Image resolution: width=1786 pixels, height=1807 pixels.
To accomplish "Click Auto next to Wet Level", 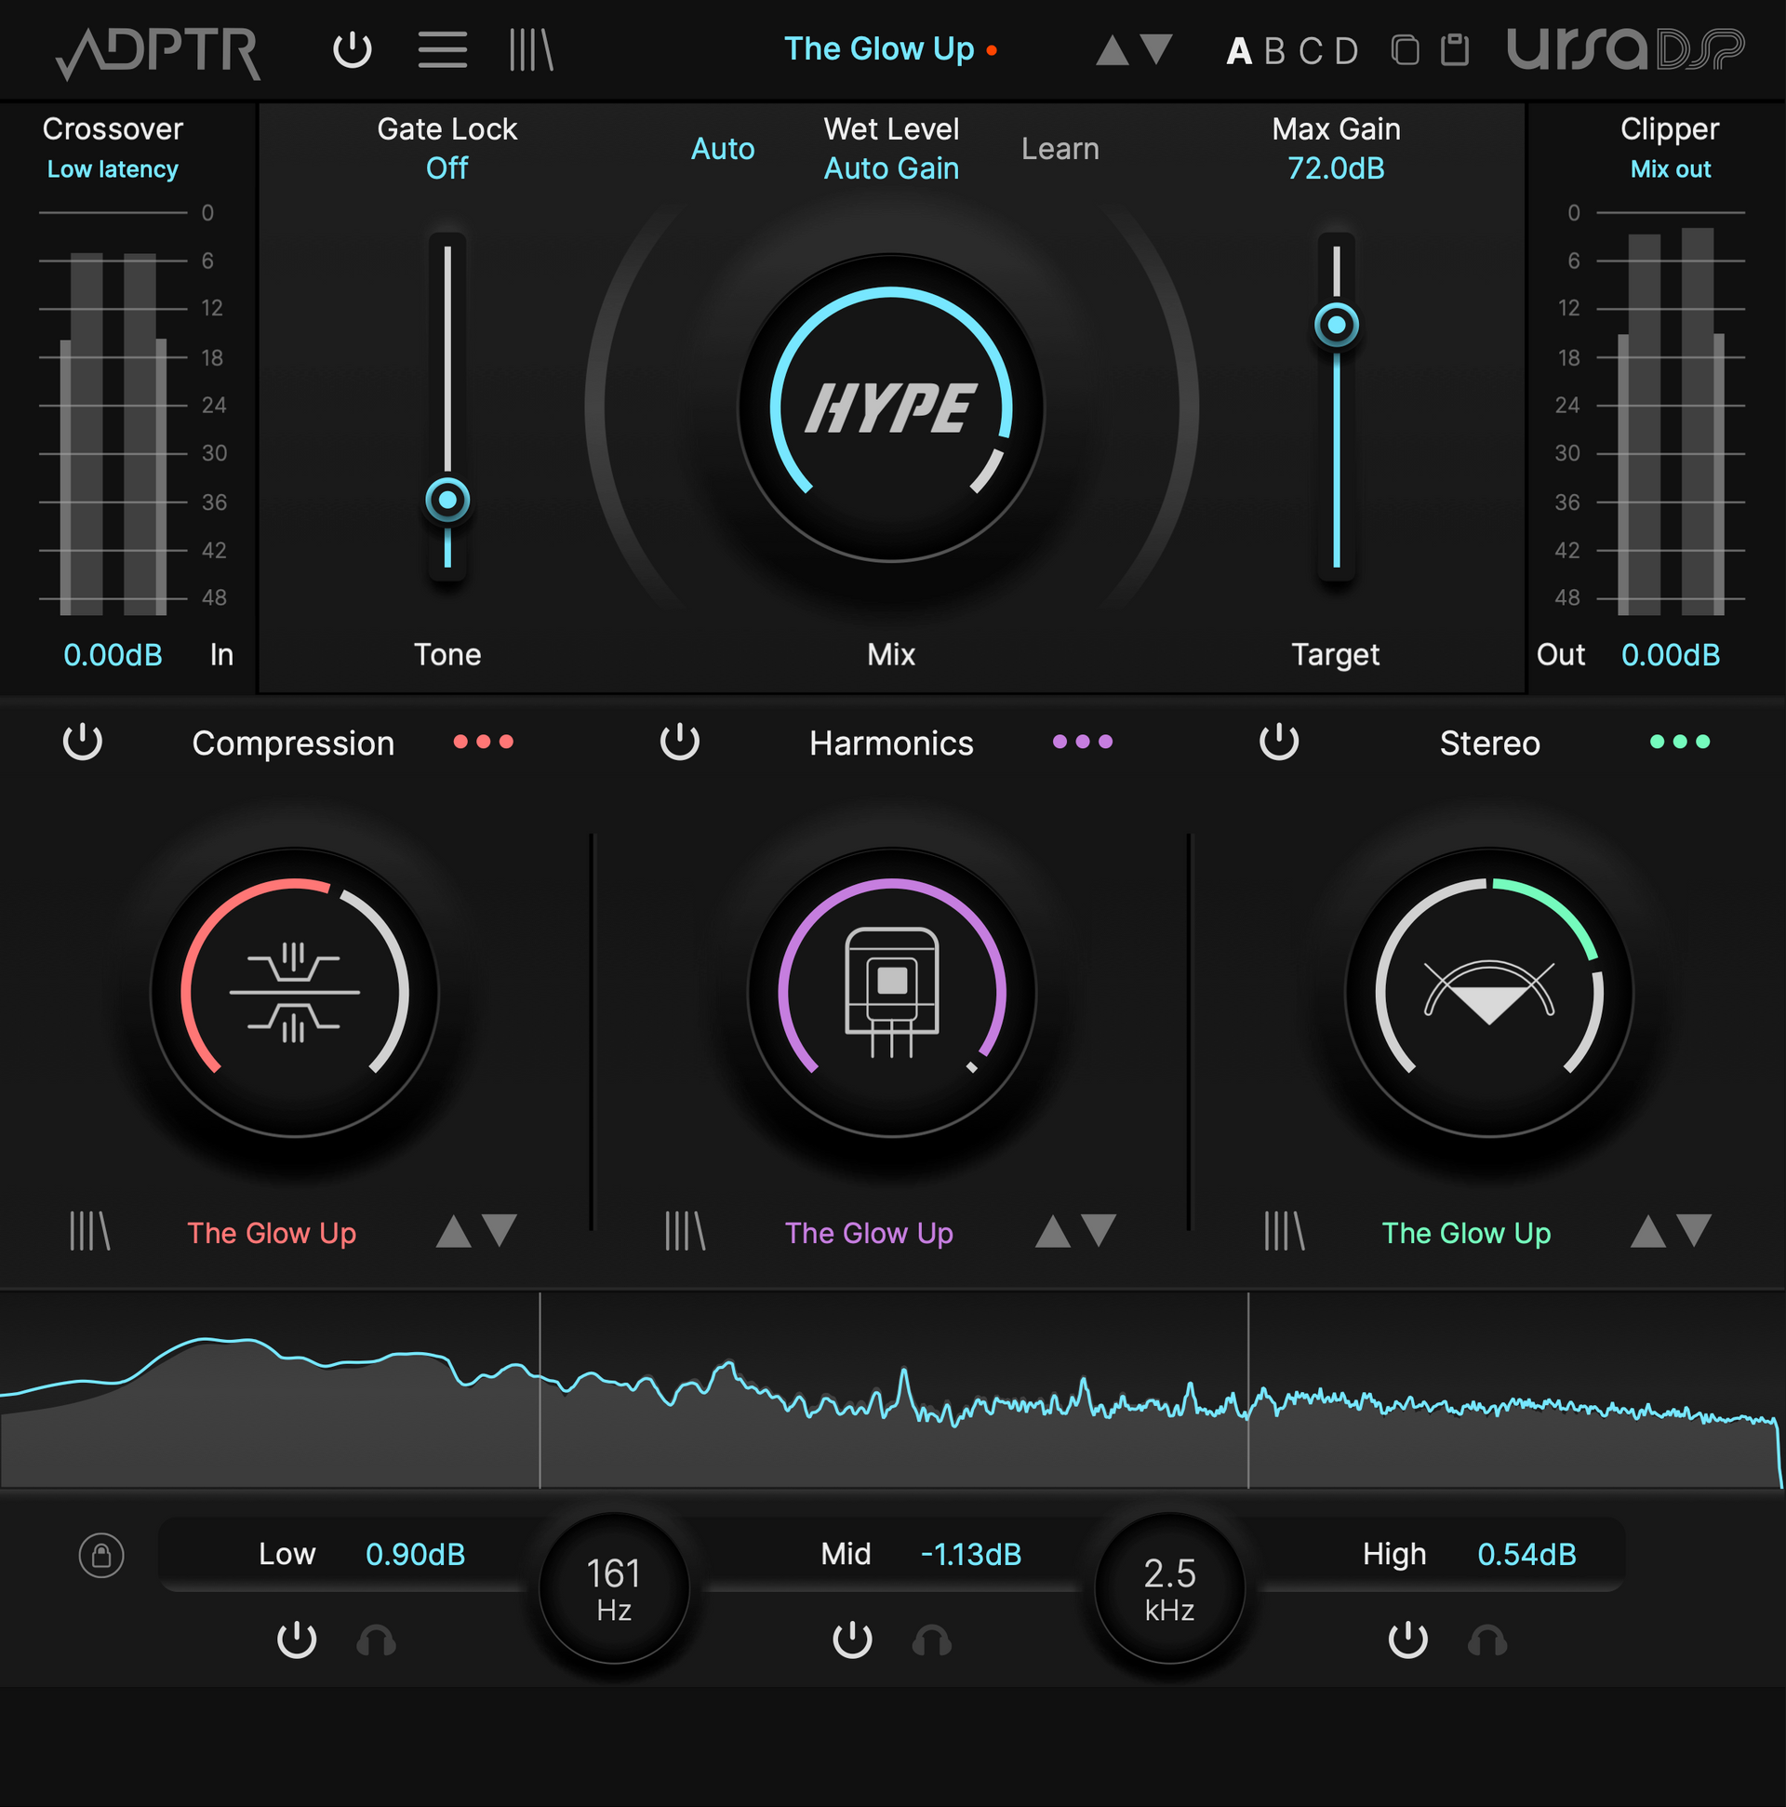I will pyautogui.click(x=722, y=148).
